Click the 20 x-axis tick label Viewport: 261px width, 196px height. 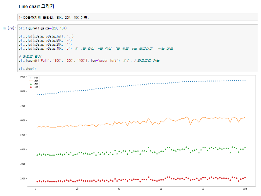(77, 189)
